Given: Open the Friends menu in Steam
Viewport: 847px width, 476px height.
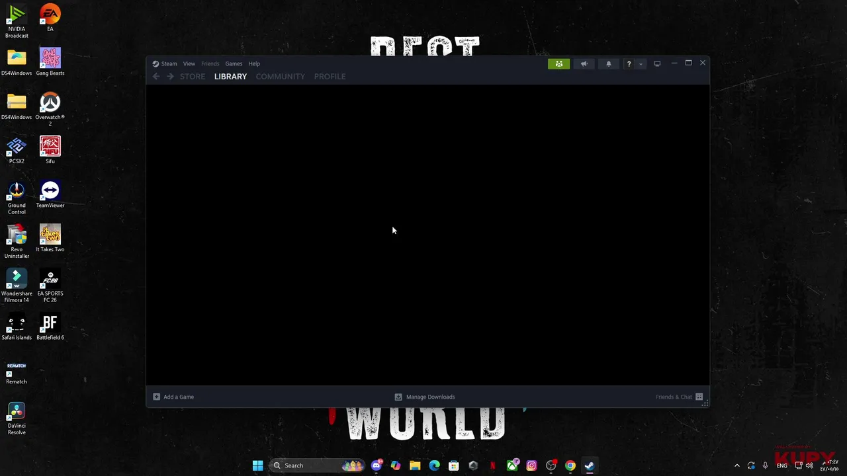Looking at the screenshot, I should (x=210, y=63).
